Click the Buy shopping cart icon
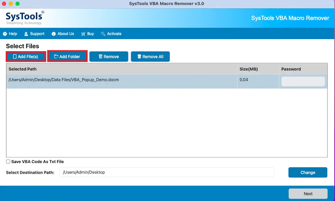The height and width of the screenshot is (201, 335). tap(83, 34)
